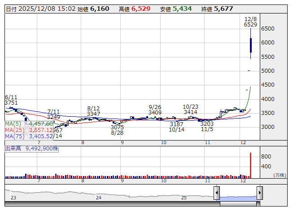This screenshot has height=211, width=293.
Task: Click the left range handle arrow
Action: [217, 193]
